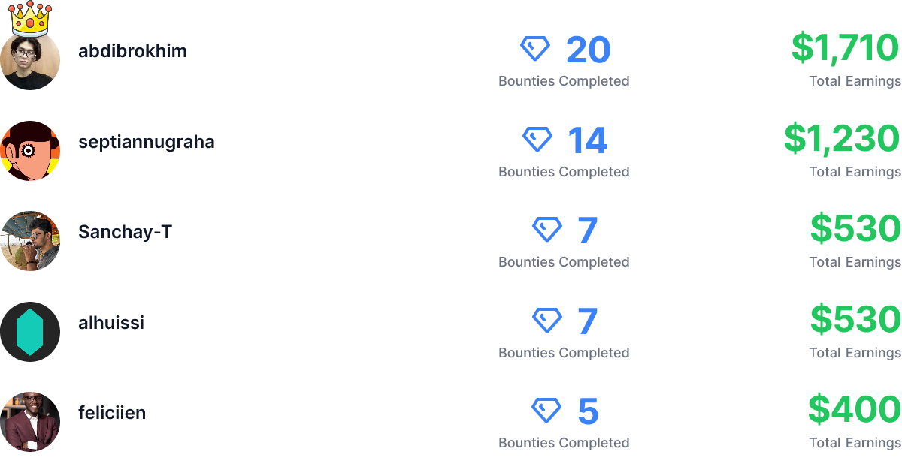Select septiannugraha's $1,230 earnings amount

point(843,139)
